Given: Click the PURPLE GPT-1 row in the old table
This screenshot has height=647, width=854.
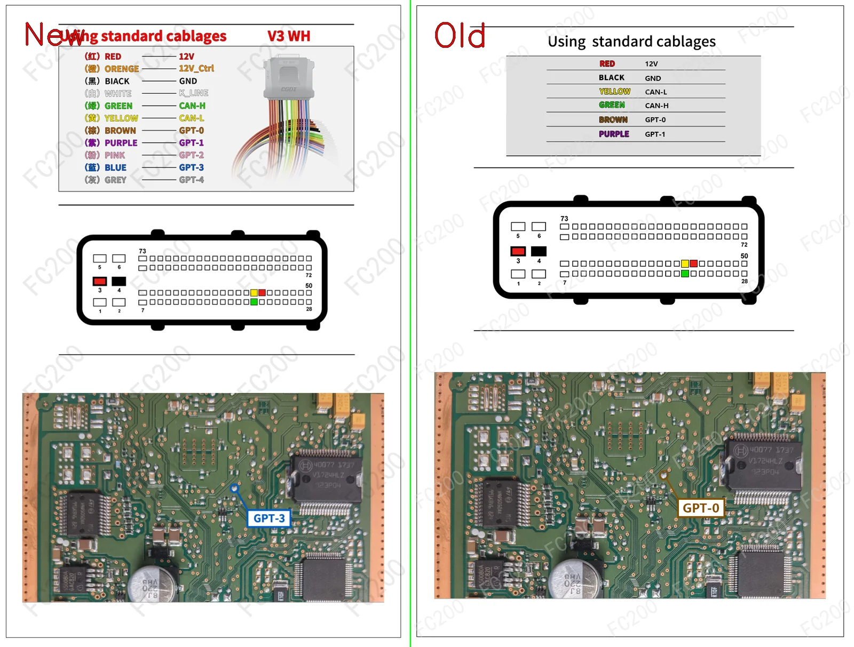Looking at the screenshot, I should (635, 134).
